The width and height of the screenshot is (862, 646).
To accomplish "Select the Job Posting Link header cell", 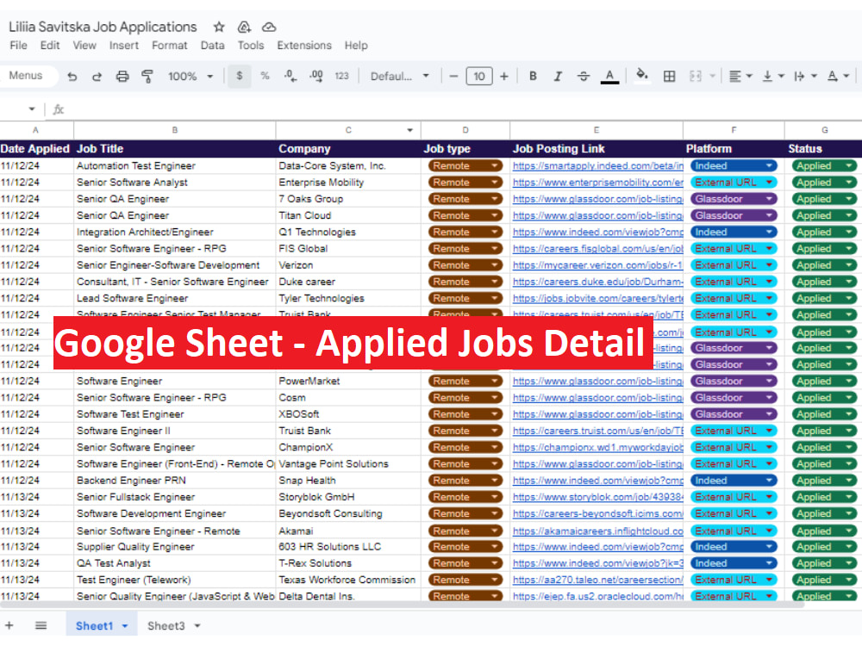I will pyautogui.click(x=597, y=149).
